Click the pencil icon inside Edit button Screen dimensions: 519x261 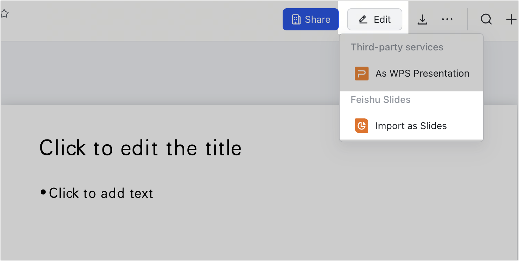(x=362, y=19)
